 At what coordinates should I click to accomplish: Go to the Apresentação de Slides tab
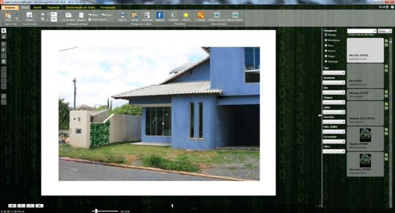pyautogui.click(x=80, y=8)
